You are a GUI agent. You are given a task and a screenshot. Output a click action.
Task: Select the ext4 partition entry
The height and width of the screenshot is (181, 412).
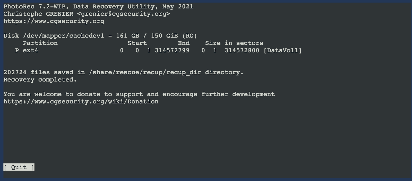30,50
